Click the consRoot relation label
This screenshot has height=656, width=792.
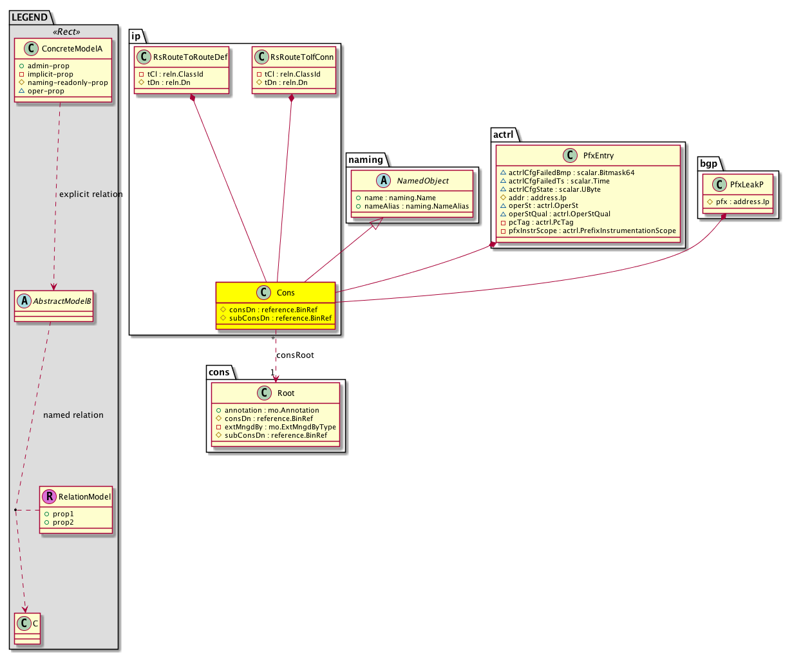tap(295, 355)
